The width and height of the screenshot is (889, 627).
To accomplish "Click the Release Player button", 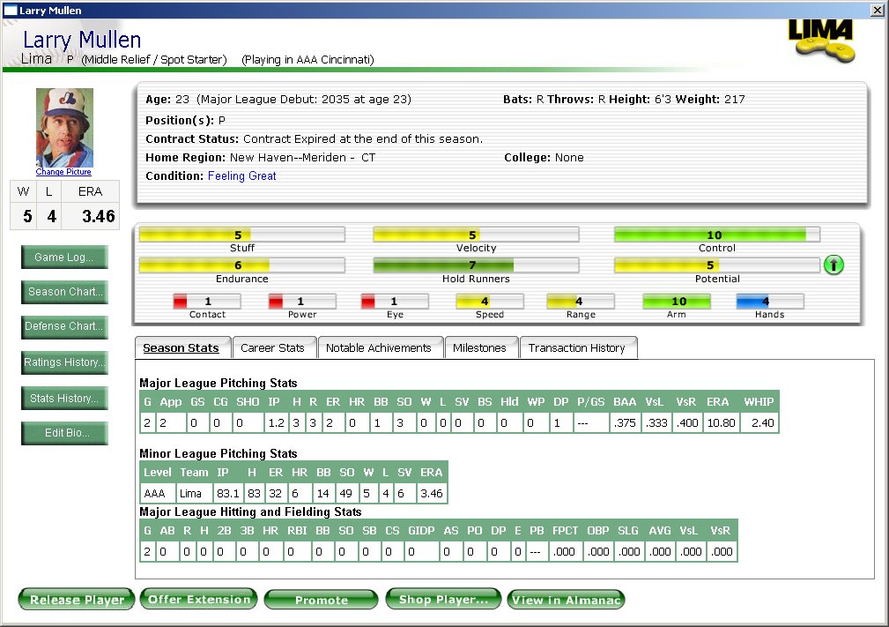I will coord(77,599).
